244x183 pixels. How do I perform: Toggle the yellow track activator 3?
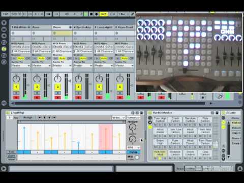57,87
